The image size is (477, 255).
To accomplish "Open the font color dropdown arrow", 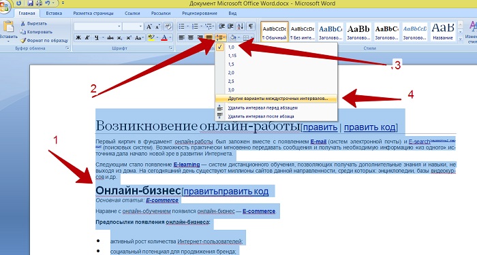I will pos(170,38).
